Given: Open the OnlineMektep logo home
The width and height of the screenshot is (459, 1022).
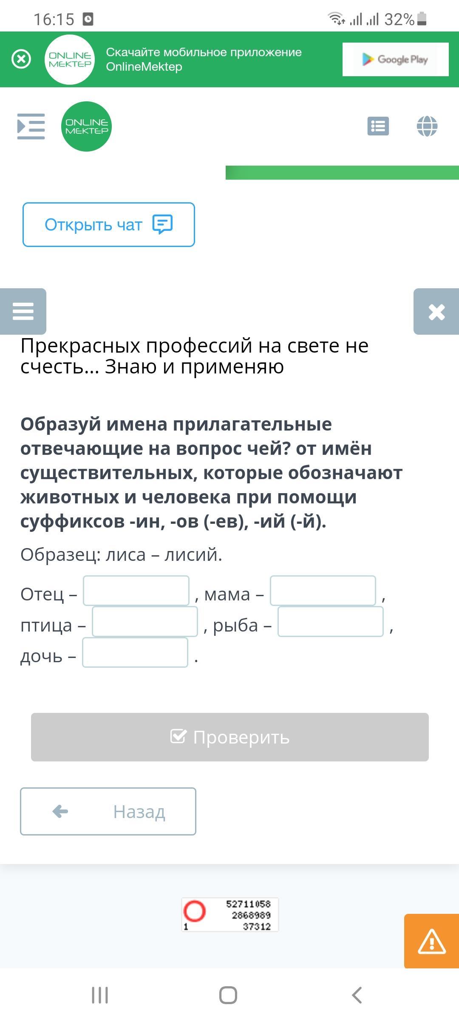Looking at the screenshot, I should [x=87, y=126].
